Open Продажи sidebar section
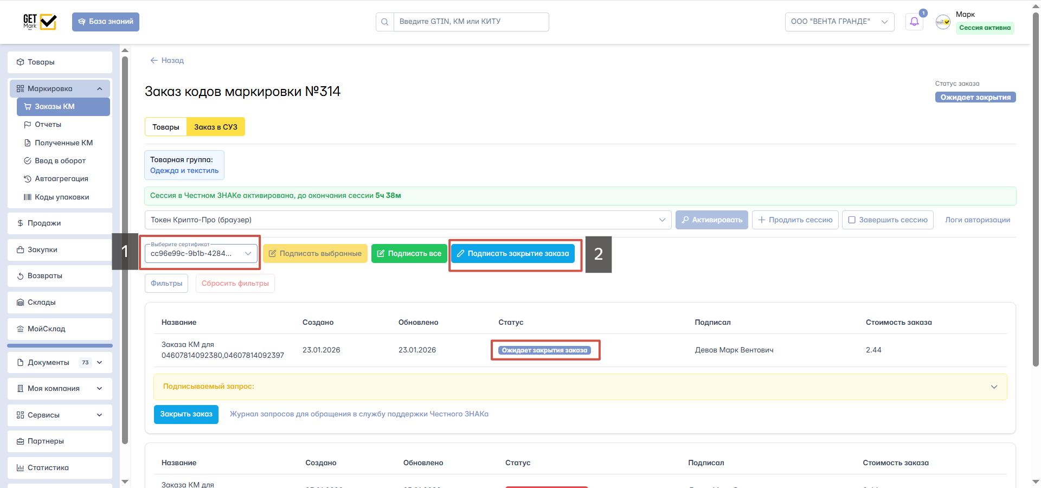This screenshot has width=1041, height=488. [x=60, y=223]
